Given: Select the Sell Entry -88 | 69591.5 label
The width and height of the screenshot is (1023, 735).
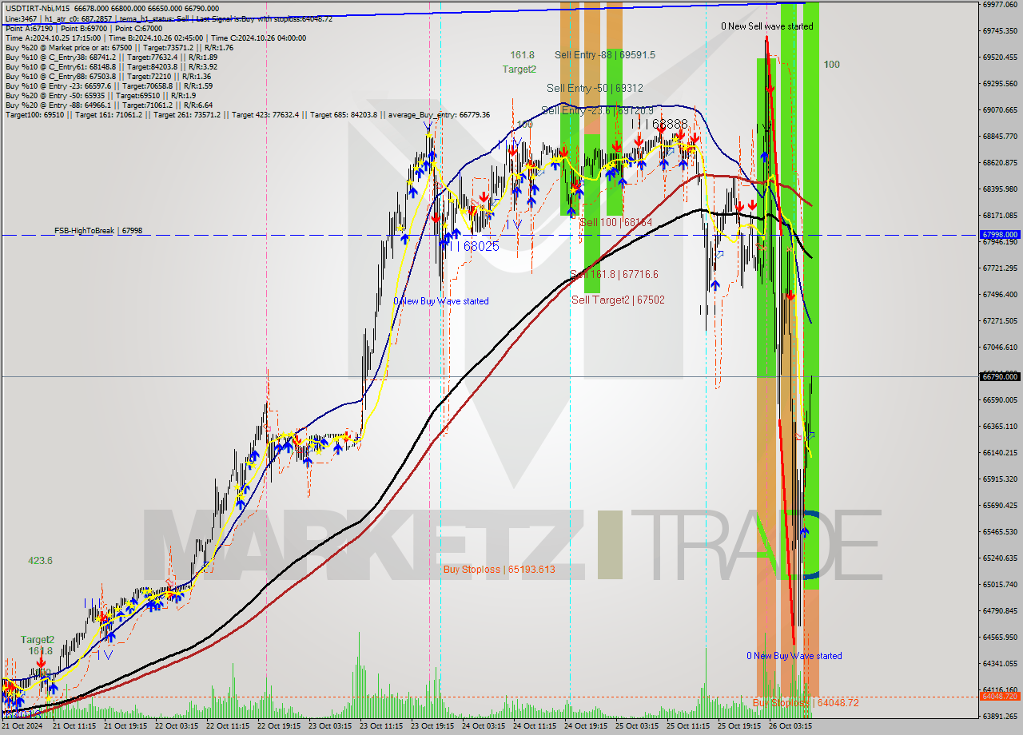Looking at the screenshot, I should [x=605, y=55].
